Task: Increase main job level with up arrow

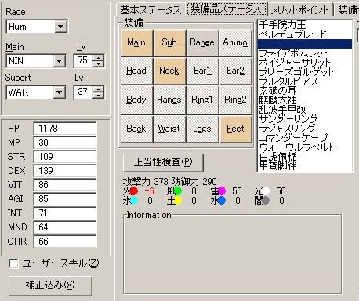Action: point(98,58)
